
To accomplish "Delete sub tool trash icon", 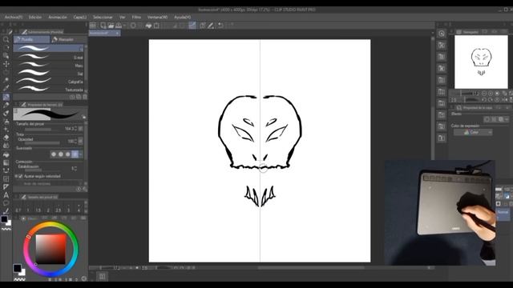I will click(x=85, y=97).
